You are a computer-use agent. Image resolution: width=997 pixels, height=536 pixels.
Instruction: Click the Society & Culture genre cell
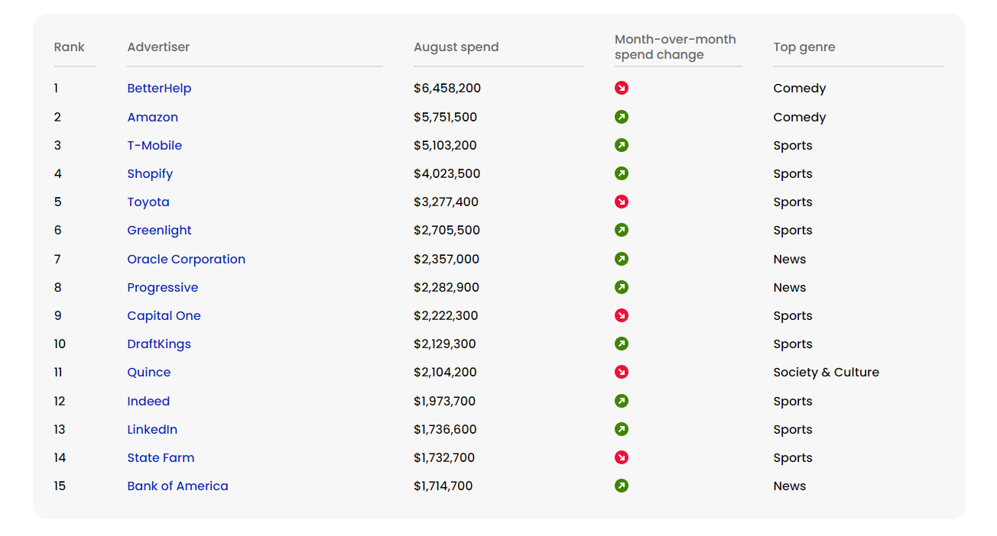pyautogui.click(x=826, y=373)
